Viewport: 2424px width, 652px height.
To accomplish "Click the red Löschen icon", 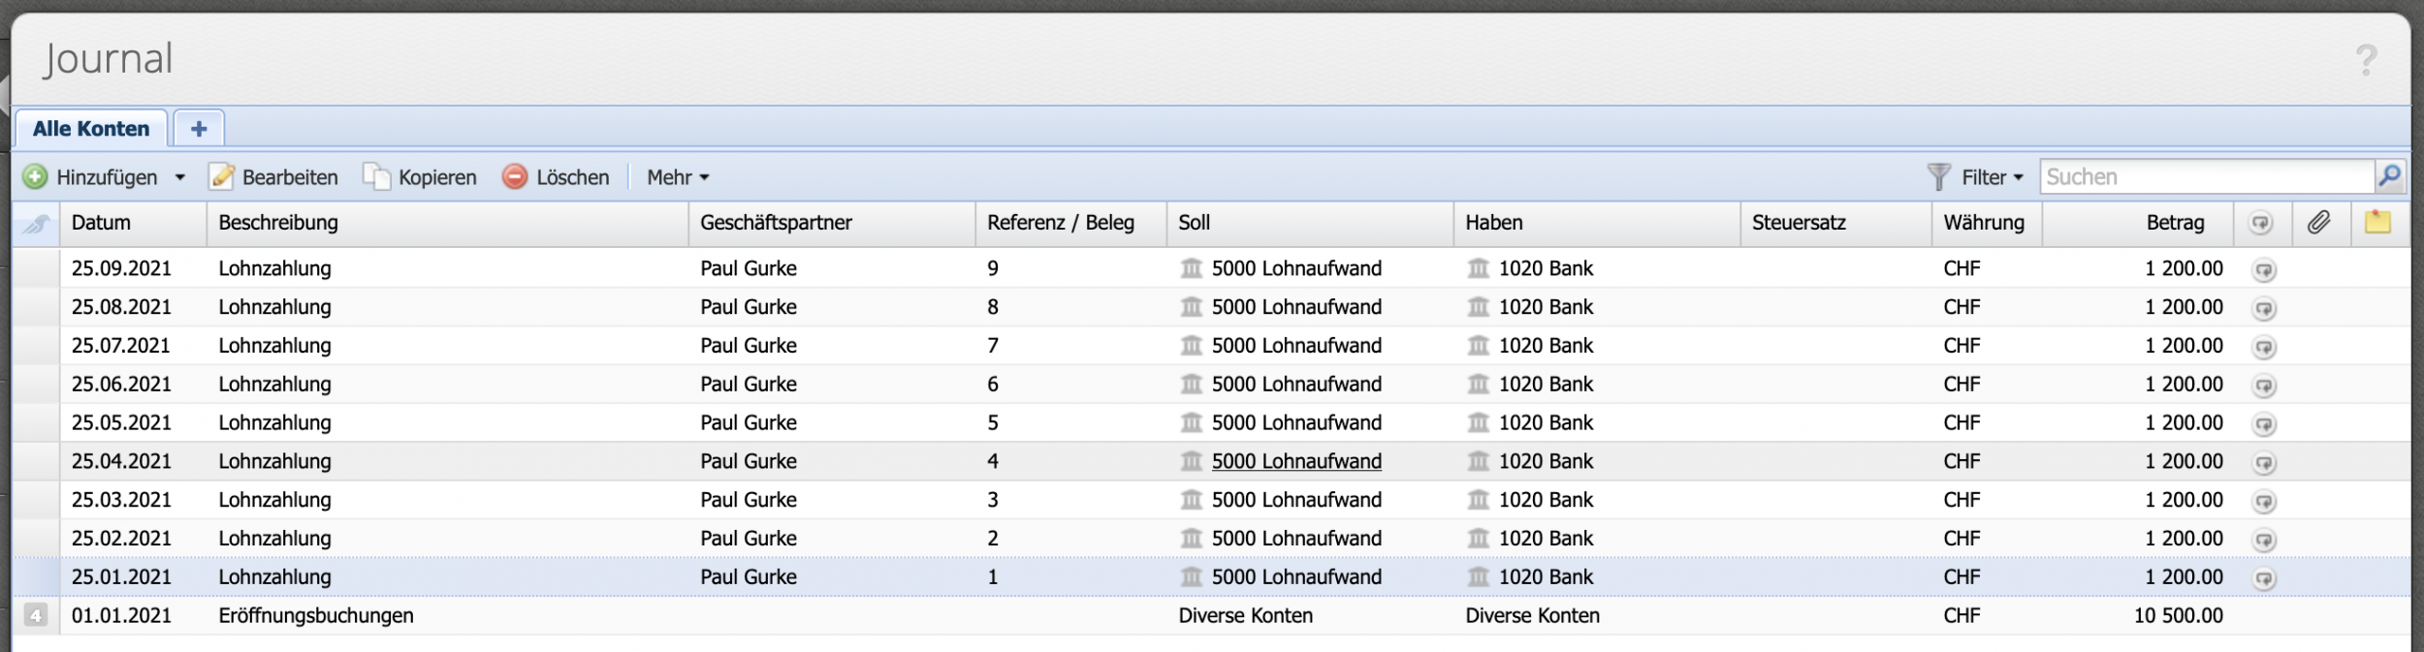I will [x=515, y=177].
